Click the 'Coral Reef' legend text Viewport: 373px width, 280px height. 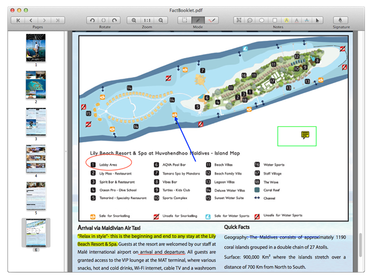click(271, 190)
